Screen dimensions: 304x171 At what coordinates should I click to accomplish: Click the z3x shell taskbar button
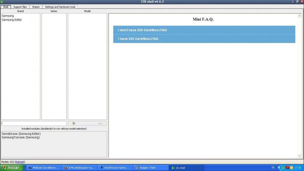[187, 168]
